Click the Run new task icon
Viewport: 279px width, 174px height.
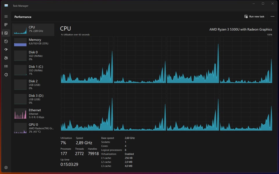(x=246, y=16)
